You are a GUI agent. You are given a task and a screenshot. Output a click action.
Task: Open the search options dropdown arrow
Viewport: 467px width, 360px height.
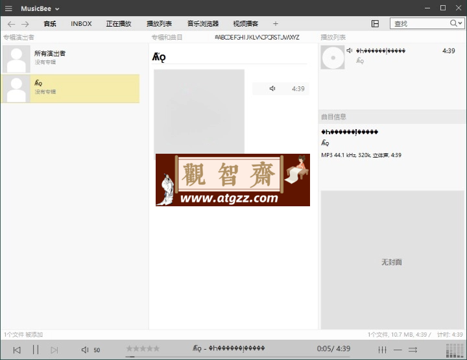tap(461, 23)
